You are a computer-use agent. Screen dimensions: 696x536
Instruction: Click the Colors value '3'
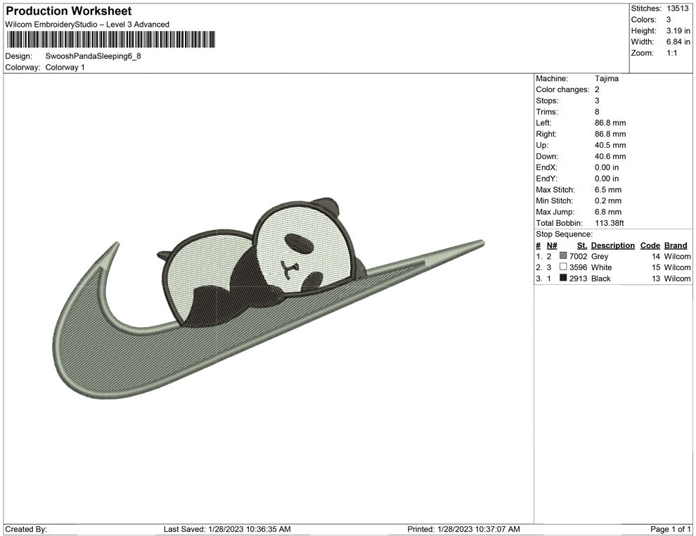pyautogui.click(x=669, y=20)
